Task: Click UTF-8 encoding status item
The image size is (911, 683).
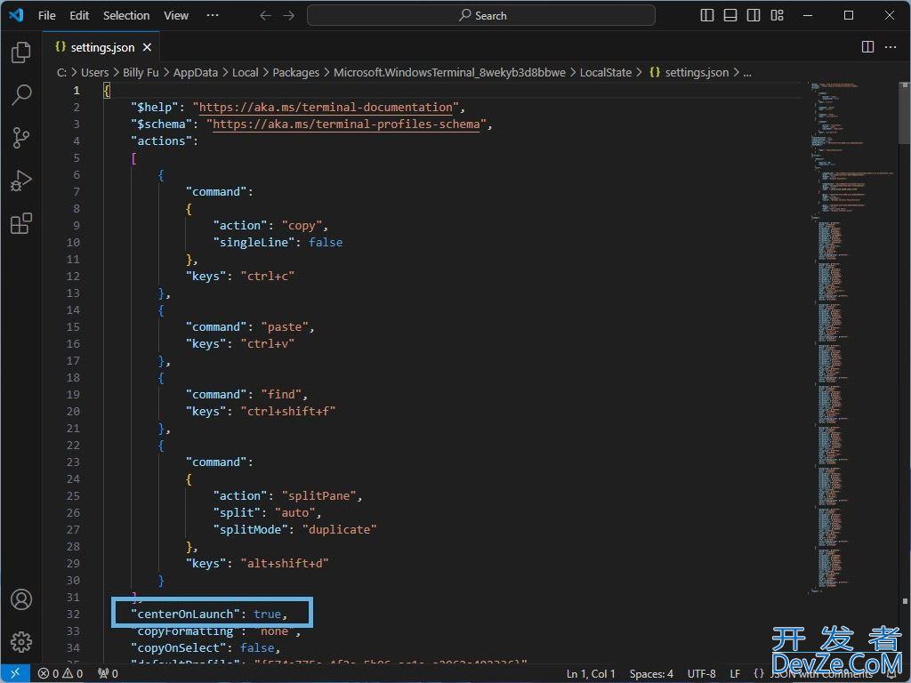Action: click(x=701, y=674)
